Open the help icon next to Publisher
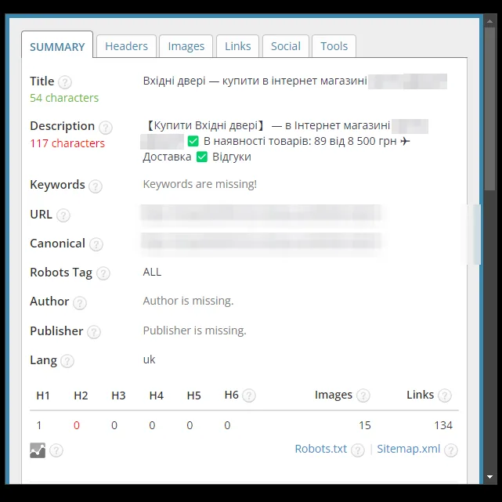This screenshot has width=502, height=502. pos(94,332)
